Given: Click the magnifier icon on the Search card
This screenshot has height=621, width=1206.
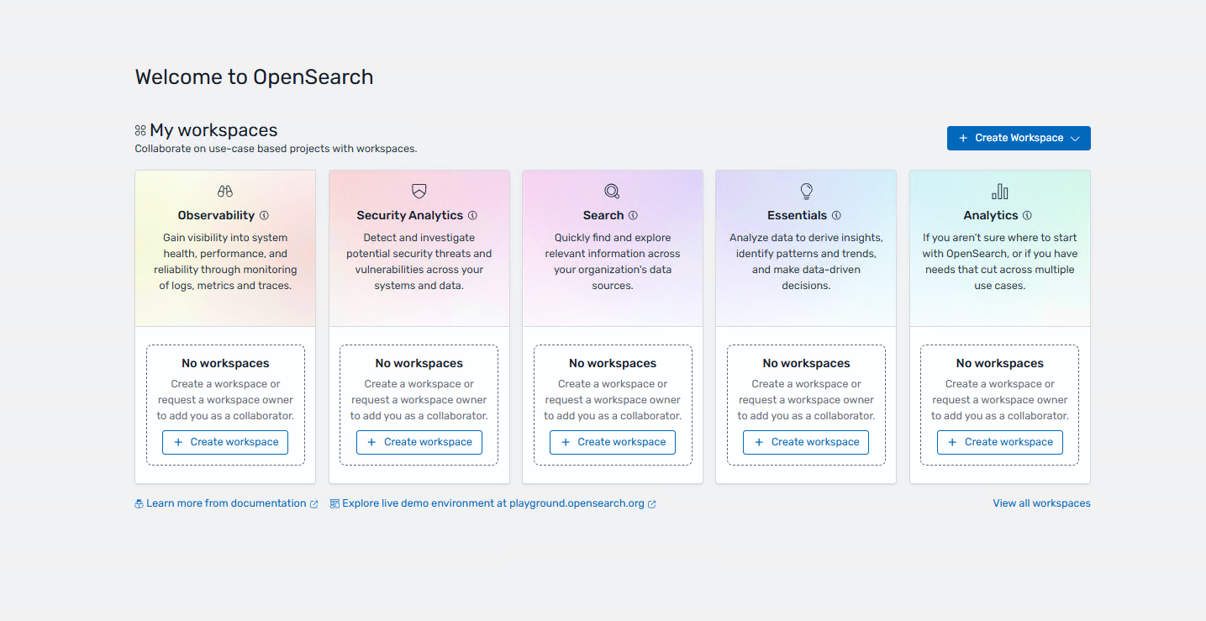Looking at the screenshot, I should click(612, 192).
